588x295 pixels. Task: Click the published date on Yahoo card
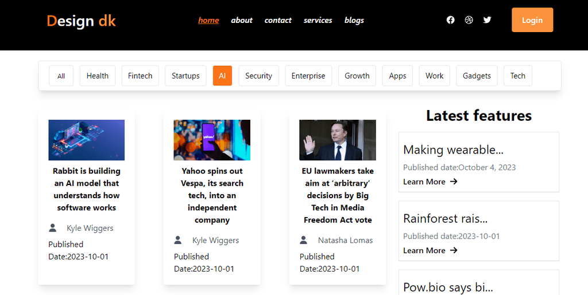point(204,263)
